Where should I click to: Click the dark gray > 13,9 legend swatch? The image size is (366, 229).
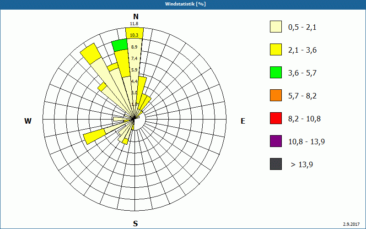tap(276, 164)
